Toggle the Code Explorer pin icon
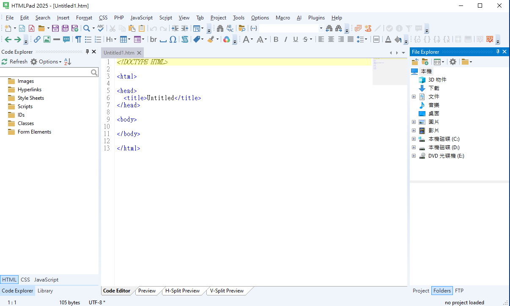Image resolution: width=510 pixels, height=306 pixels. pyautogui.click(x=87, y=52)
